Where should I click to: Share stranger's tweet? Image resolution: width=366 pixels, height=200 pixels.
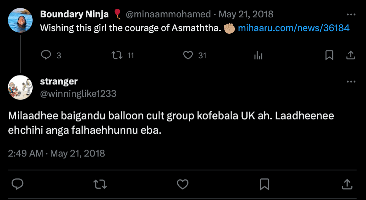tap(347, 184)
